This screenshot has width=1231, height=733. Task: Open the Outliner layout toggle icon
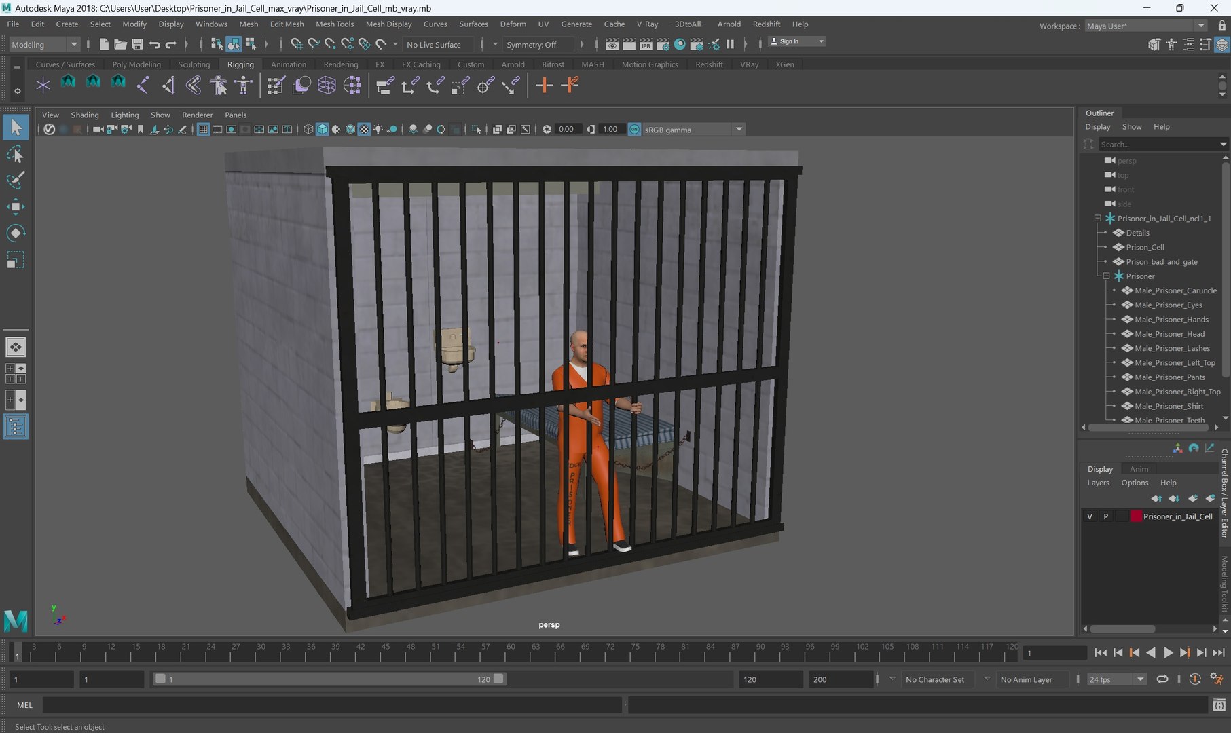point(15,427)
